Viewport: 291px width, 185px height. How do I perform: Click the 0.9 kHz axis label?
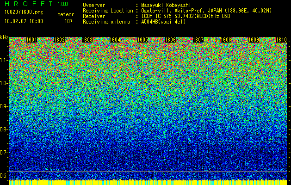coord(4,106)
